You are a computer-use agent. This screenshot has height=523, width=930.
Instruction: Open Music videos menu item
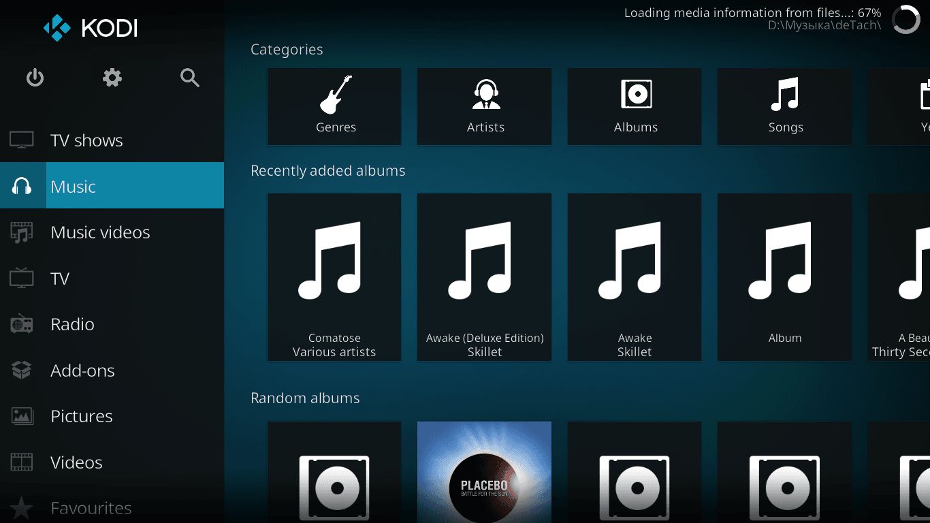112,232
